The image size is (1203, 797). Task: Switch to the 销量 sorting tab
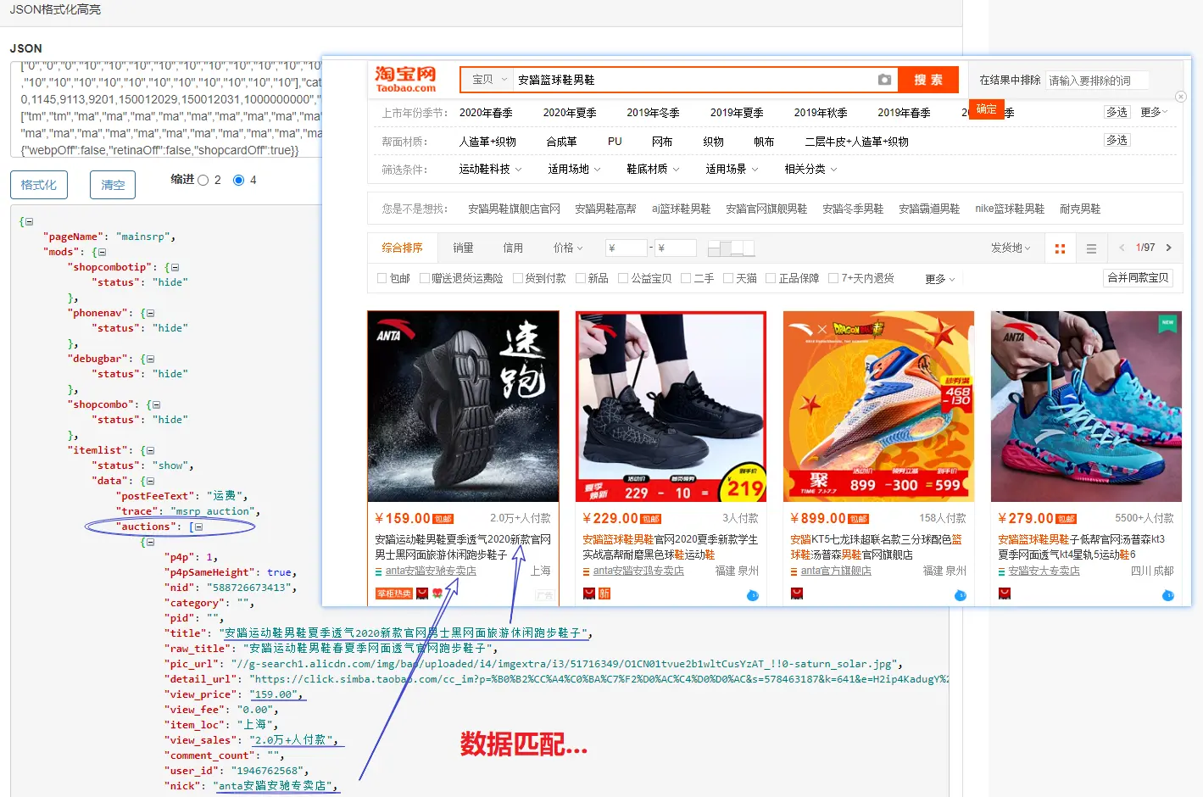coord(462,247)
